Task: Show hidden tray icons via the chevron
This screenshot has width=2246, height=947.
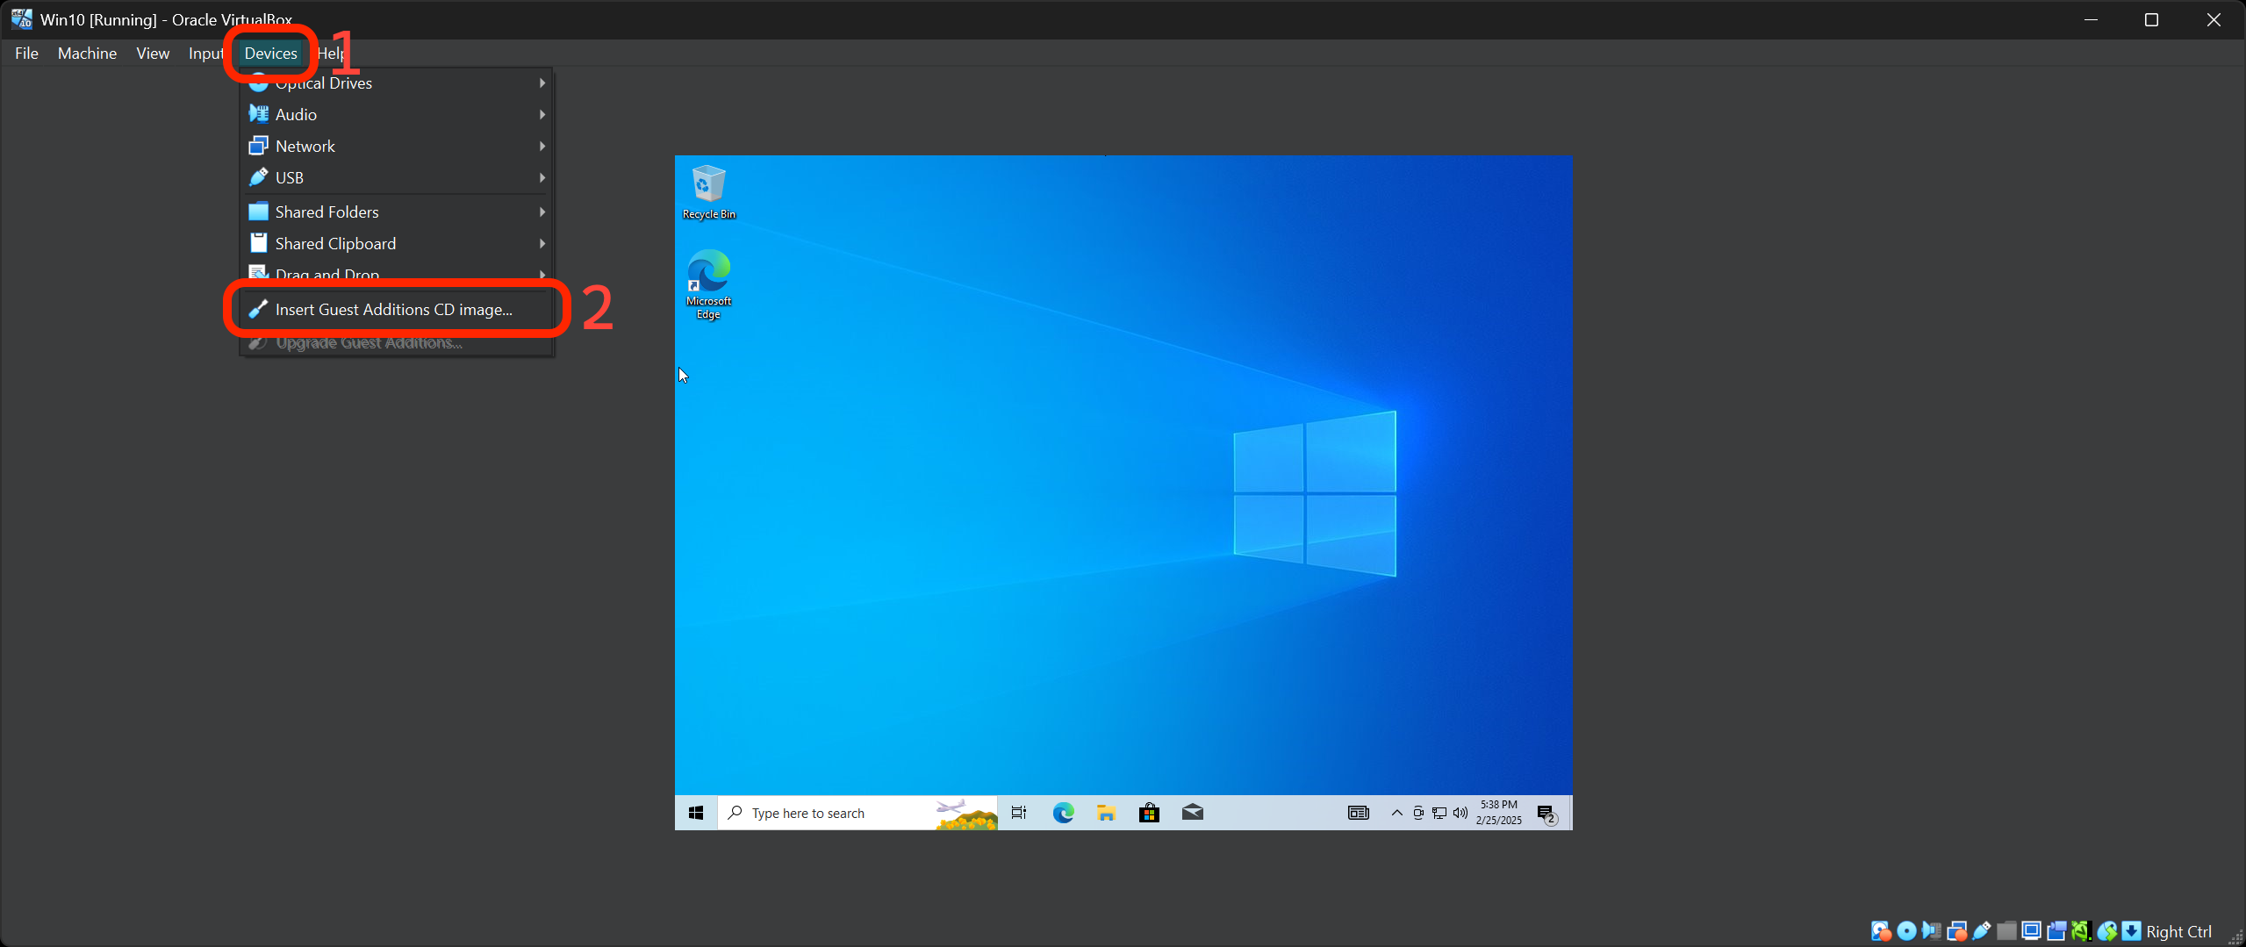Action: 1396,813
